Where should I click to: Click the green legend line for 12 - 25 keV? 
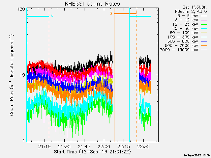[204, 25]
